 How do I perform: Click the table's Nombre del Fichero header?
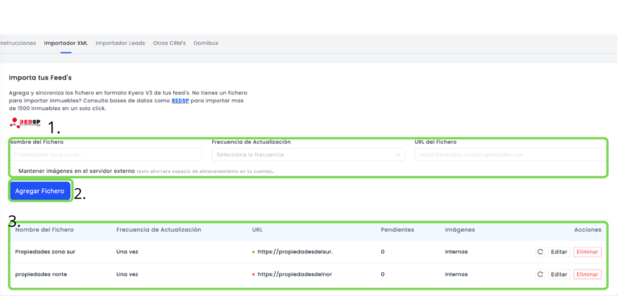coord(44,230)
